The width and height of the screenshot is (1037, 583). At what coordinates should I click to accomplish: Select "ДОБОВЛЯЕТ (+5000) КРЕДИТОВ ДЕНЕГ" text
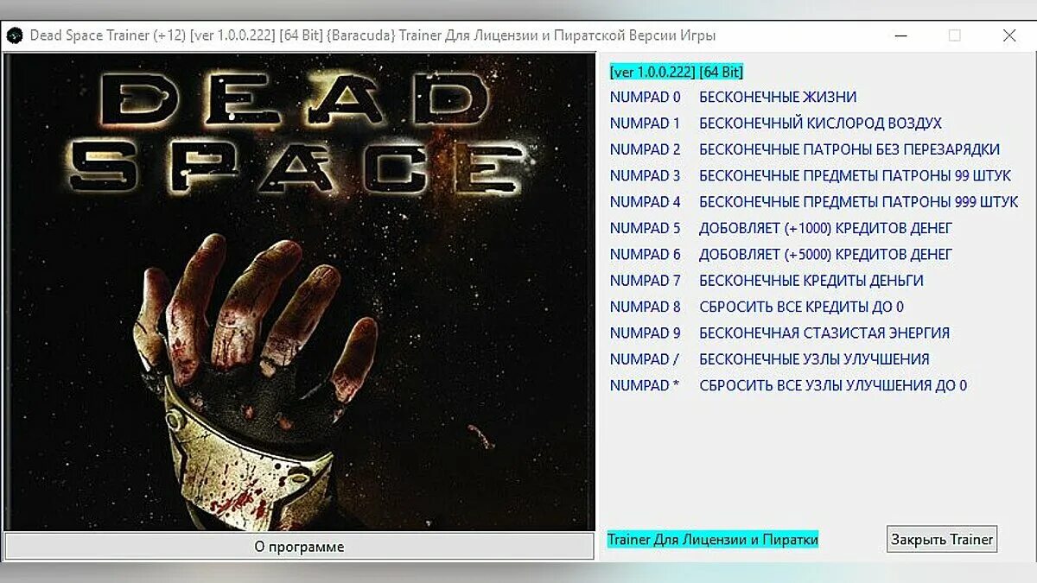pyautogui.click(x=825, y=254)
